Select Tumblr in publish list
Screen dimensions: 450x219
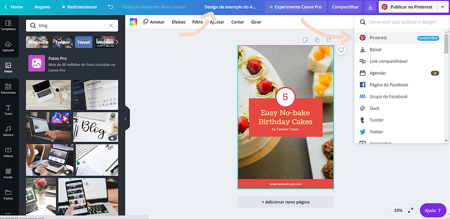[x=399, y=120]
